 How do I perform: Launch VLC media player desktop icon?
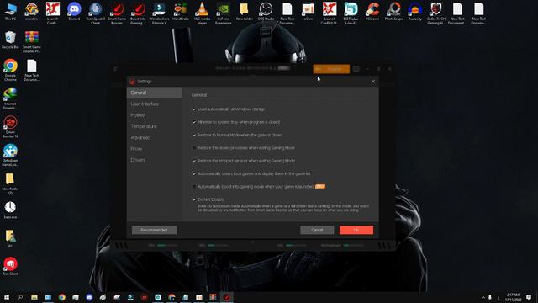[x=202, y=13]
